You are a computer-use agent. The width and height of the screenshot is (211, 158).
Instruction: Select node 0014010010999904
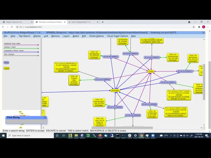pyautogui.click(x=131, y=53)
